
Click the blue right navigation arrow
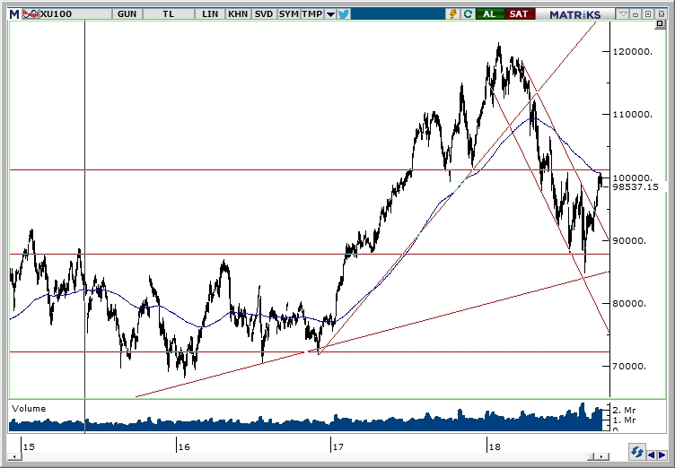point(662,455)
